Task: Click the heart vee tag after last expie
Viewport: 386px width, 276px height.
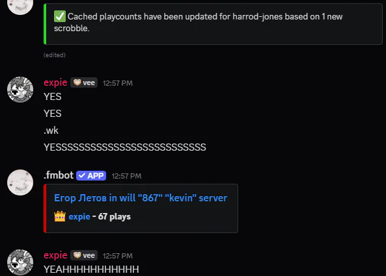Action: click(x=84, y=255)
